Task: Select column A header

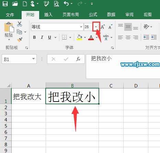Action: point(28,85)
